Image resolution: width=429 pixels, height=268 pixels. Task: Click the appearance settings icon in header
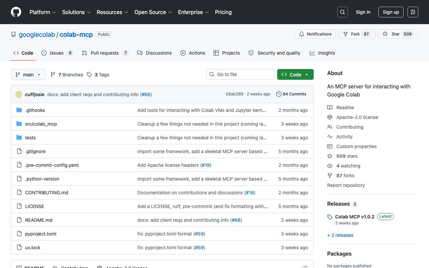413,12
